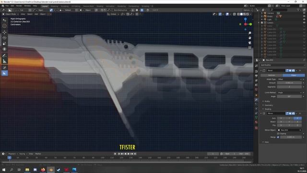Uncheck the Merge checkbox in Mirror modifier

278,137
